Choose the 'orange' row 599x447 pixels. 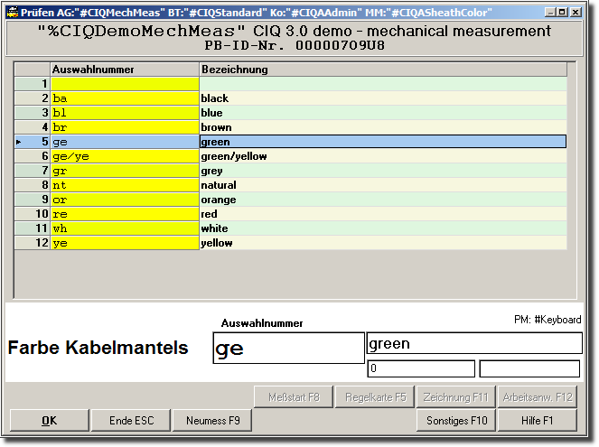click(x=382, y=200)
